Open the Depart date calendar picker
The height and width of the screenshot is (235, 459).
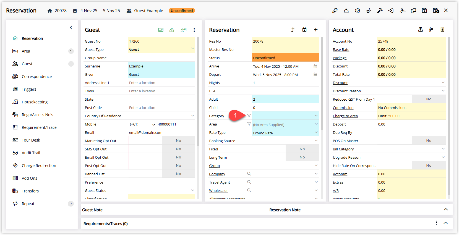(x=315, y=75)
